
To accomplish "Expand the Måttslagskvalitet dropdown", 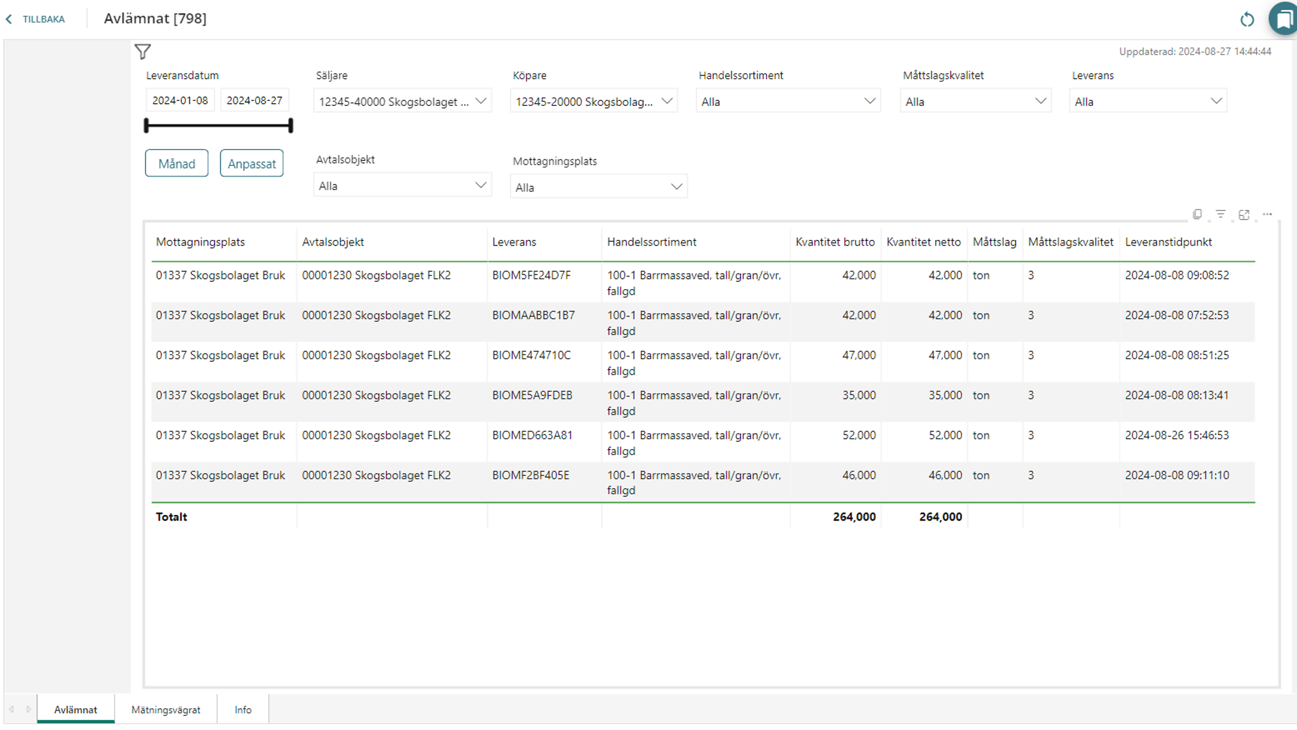I will (976, 101).
